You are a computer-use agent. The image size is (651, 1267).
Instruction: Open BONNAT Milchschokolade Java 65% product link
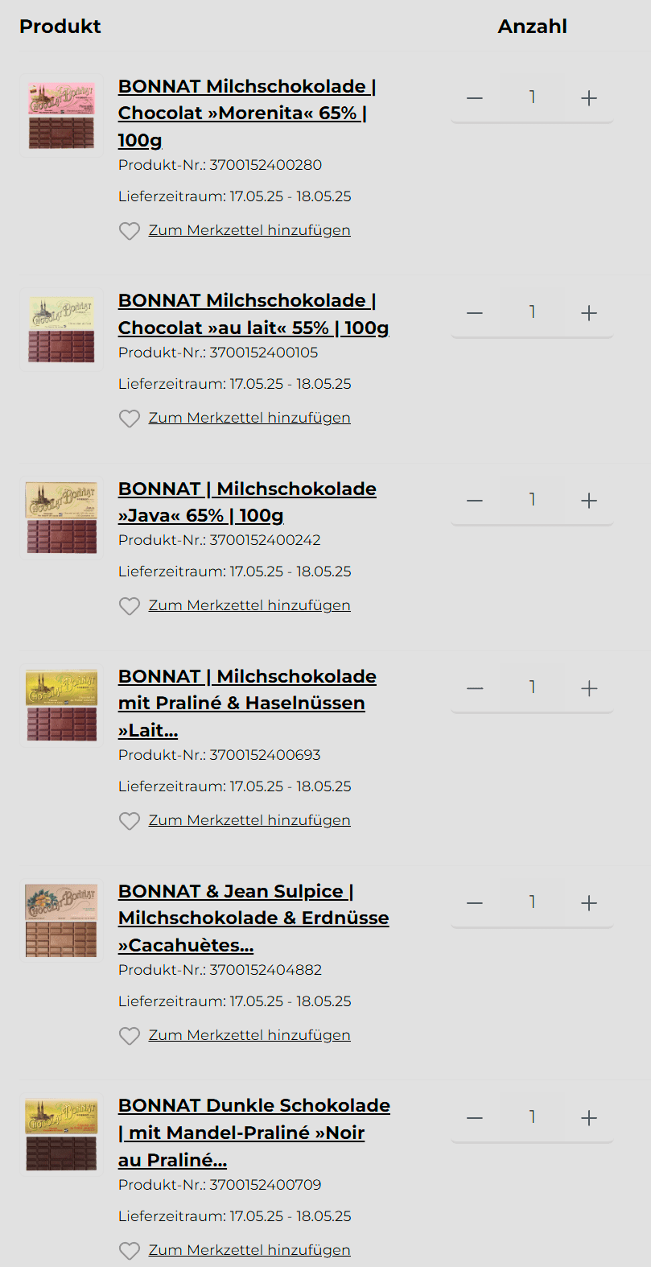[246, 501]
